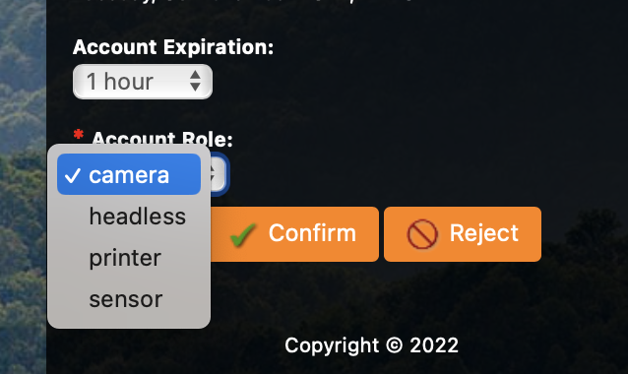Open the Account Expiration dropdown showing 1 hour
The width and height of the screenshot is (628, 374).
tap(143, 82)
